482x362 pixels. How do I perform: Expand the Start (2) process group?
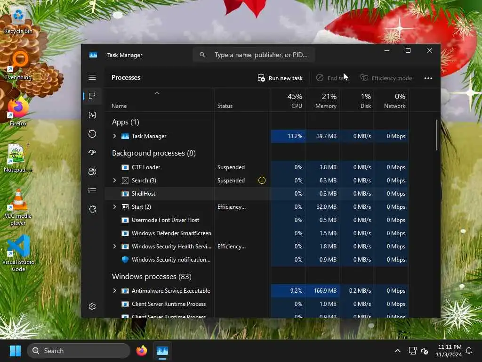115,207
